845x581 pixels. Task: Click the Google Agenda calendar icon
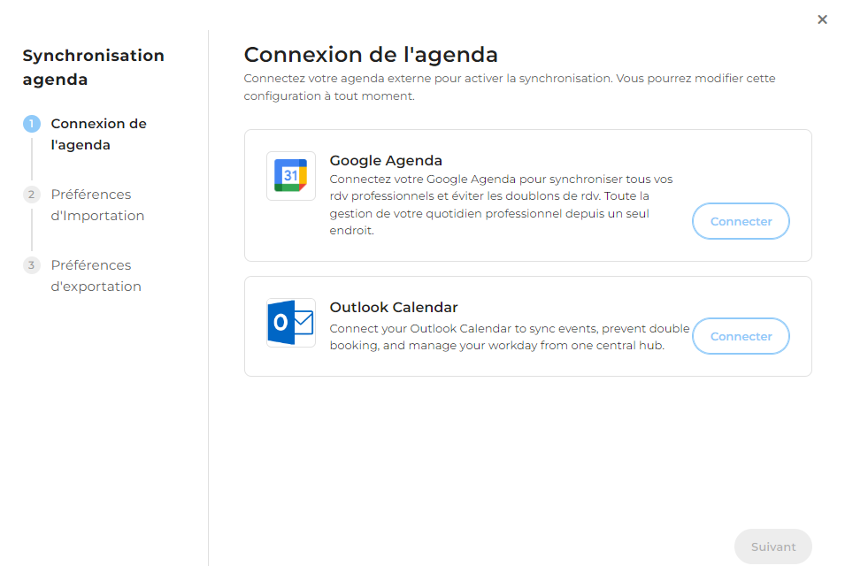click(291, 176)
